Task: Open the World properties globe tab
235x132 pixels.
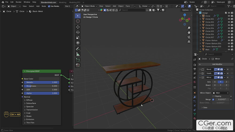Action: click(x=195, y=82)
